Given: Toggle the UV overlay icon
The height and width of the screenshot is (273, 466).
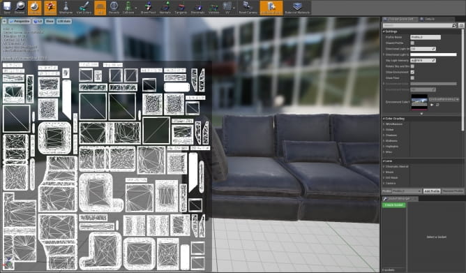Looking at the screenshot, I should [227, 8].
